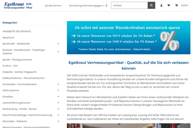Expand the Markierspray - Kreide - Marker chevron
193x128 pixels.
pos(58,109)
